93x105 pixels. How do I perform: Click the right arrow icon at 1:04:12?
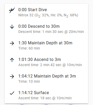coord(12,76)
